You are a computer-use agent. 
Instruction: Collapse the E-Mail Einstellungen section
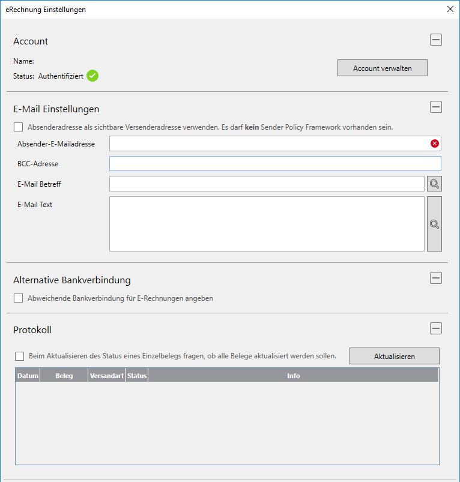[x=436, y=107]
